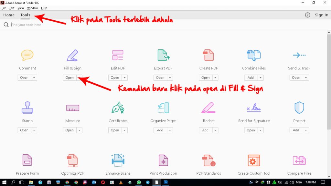
Task: Expand the Edit PDF dropdown arrow
Action: tap(124, 77)
